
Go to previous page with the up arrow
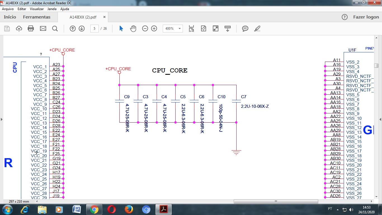[73, 29]
